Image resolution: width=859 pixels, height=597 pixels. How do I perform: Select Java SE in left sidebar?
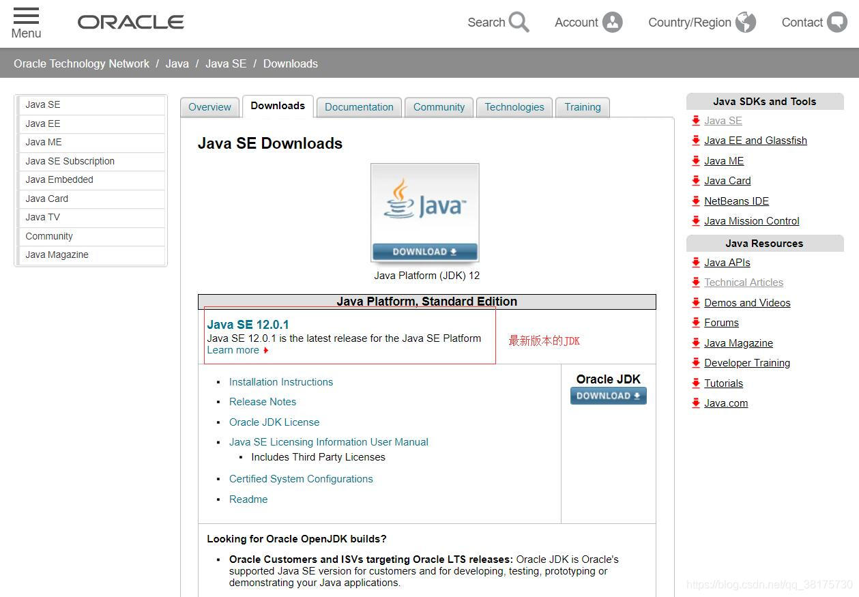tap(91, 105)
